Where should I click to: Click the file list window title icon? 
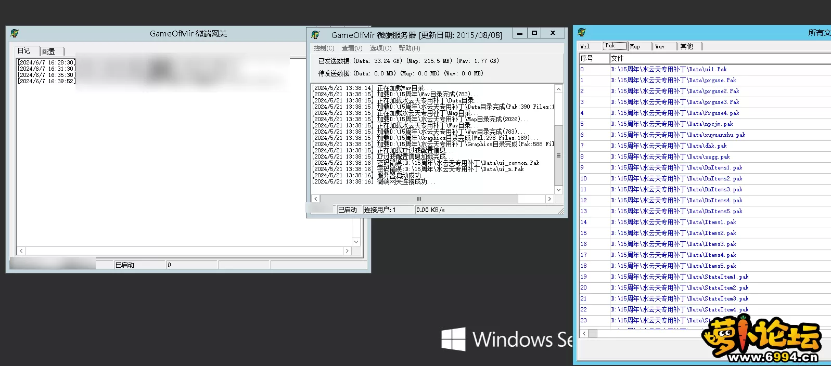[582, 32]
